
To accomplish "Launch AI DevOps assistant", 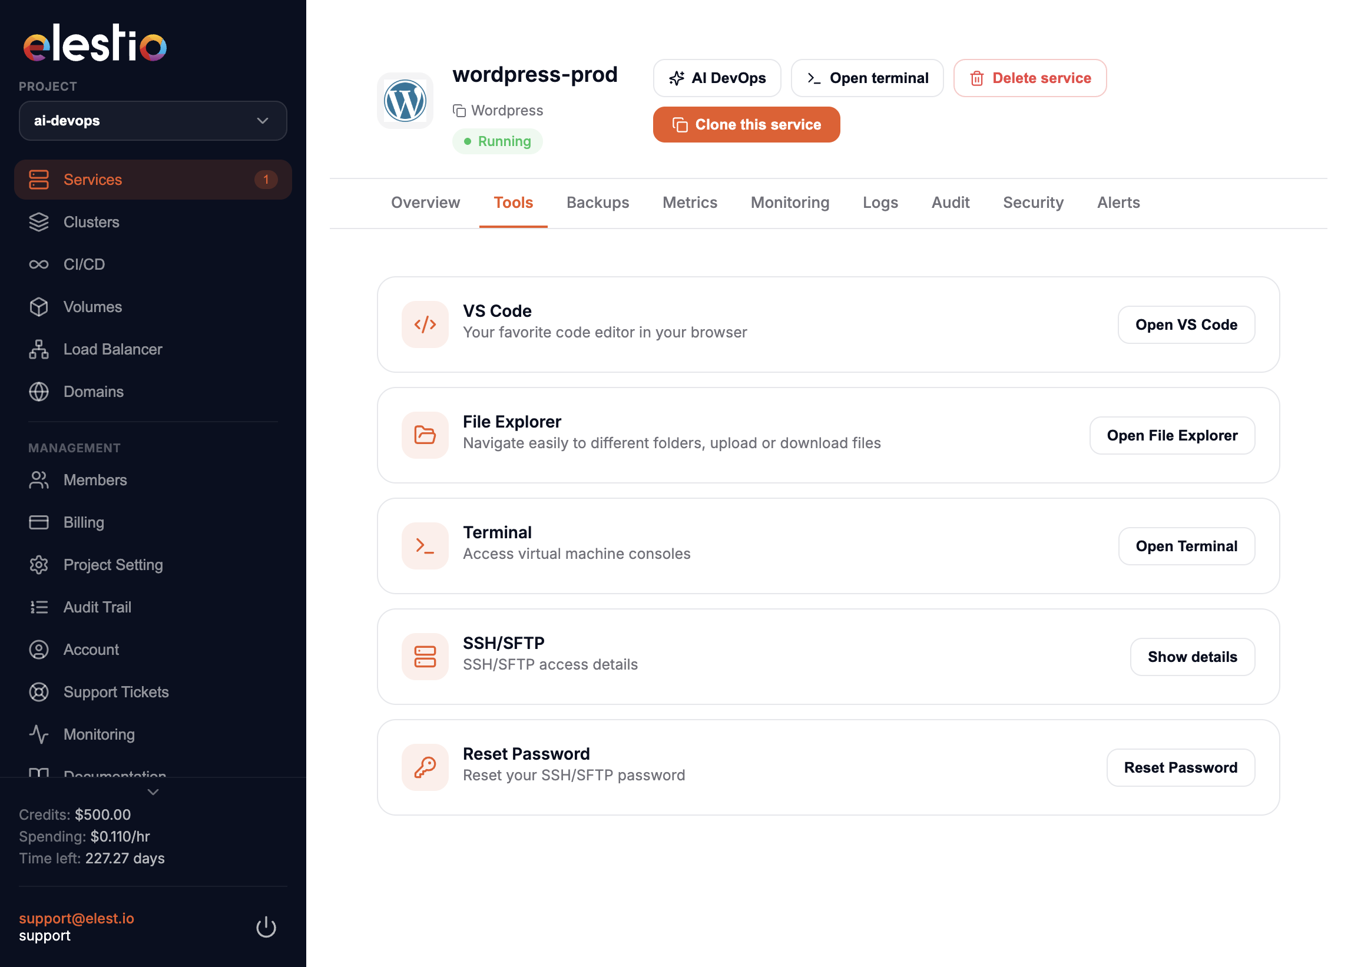I will [x=717, y=78].
